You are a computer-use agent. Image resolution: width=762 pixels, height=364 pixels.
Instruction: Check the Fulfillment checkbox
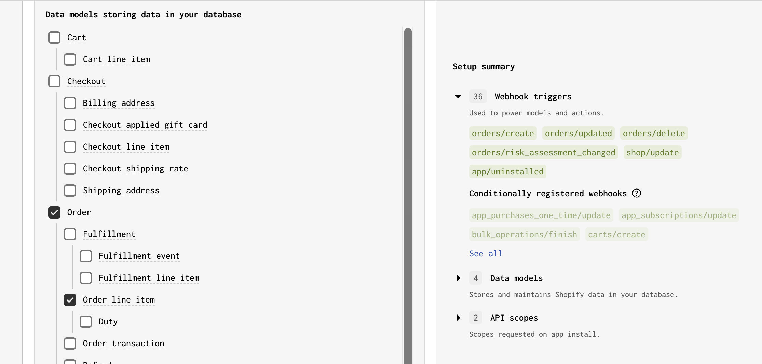click(x=70, y=234)
